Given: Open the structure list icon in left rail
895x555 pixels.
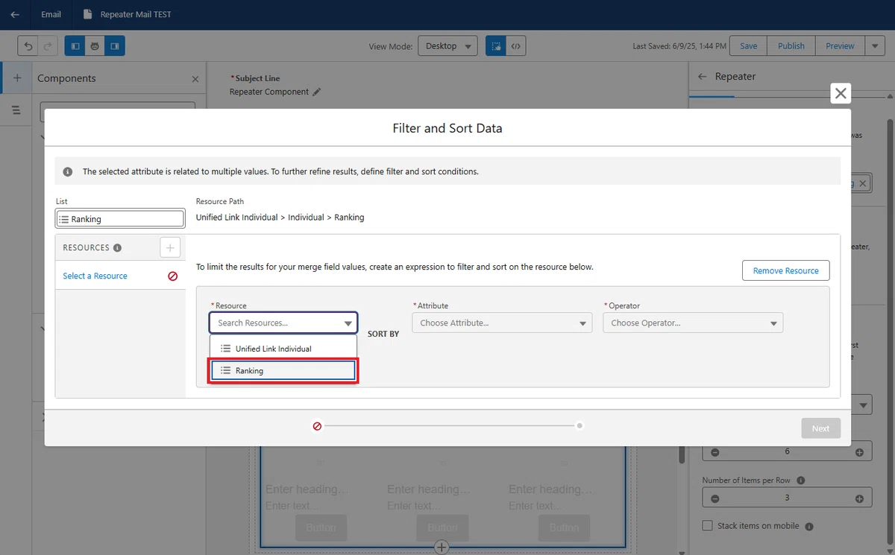Looking at the screenshot, I should [17, 110].
